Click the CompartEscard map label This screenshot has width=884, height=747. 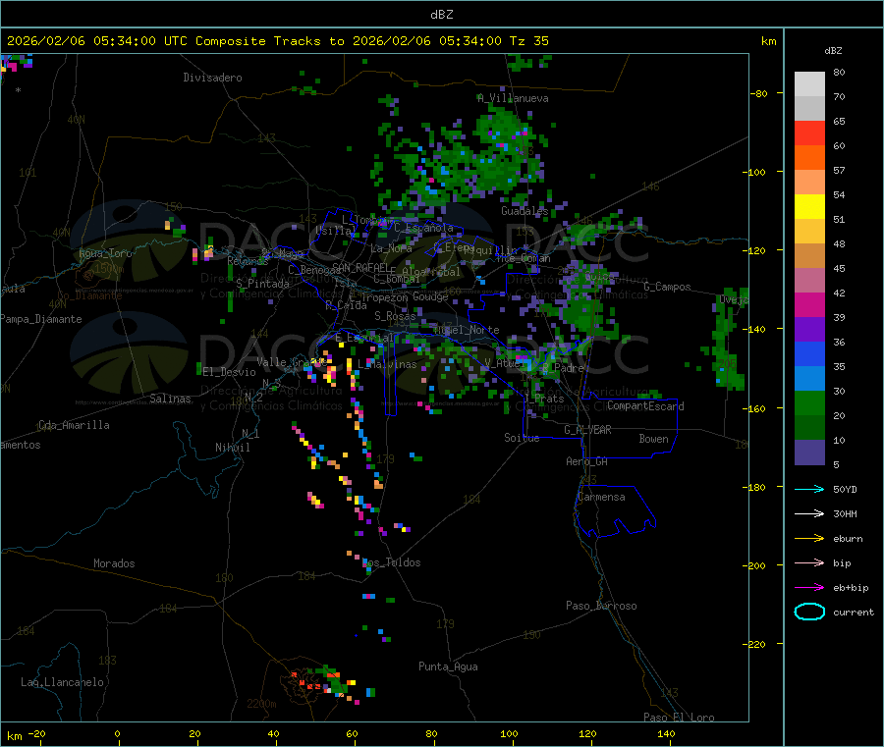pyautogui.click(x=645, y=406)
